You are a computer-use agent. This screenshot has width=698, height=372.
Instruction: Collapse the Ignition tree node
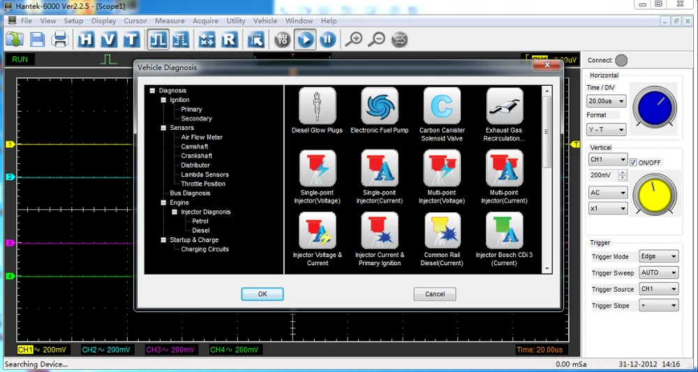pyautogui.click(x=163, y=100)
